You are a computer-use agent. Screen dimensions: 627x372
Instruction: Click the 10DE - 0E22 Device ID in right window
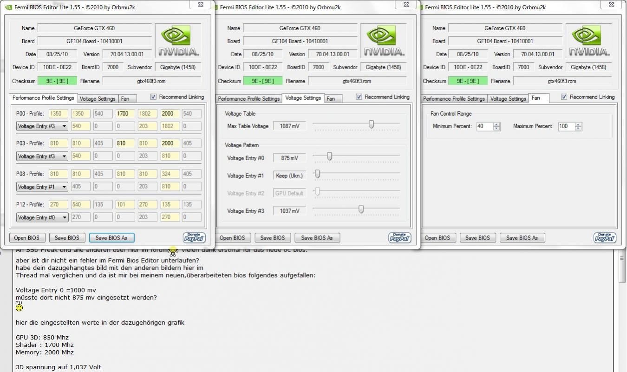[468, 67]
